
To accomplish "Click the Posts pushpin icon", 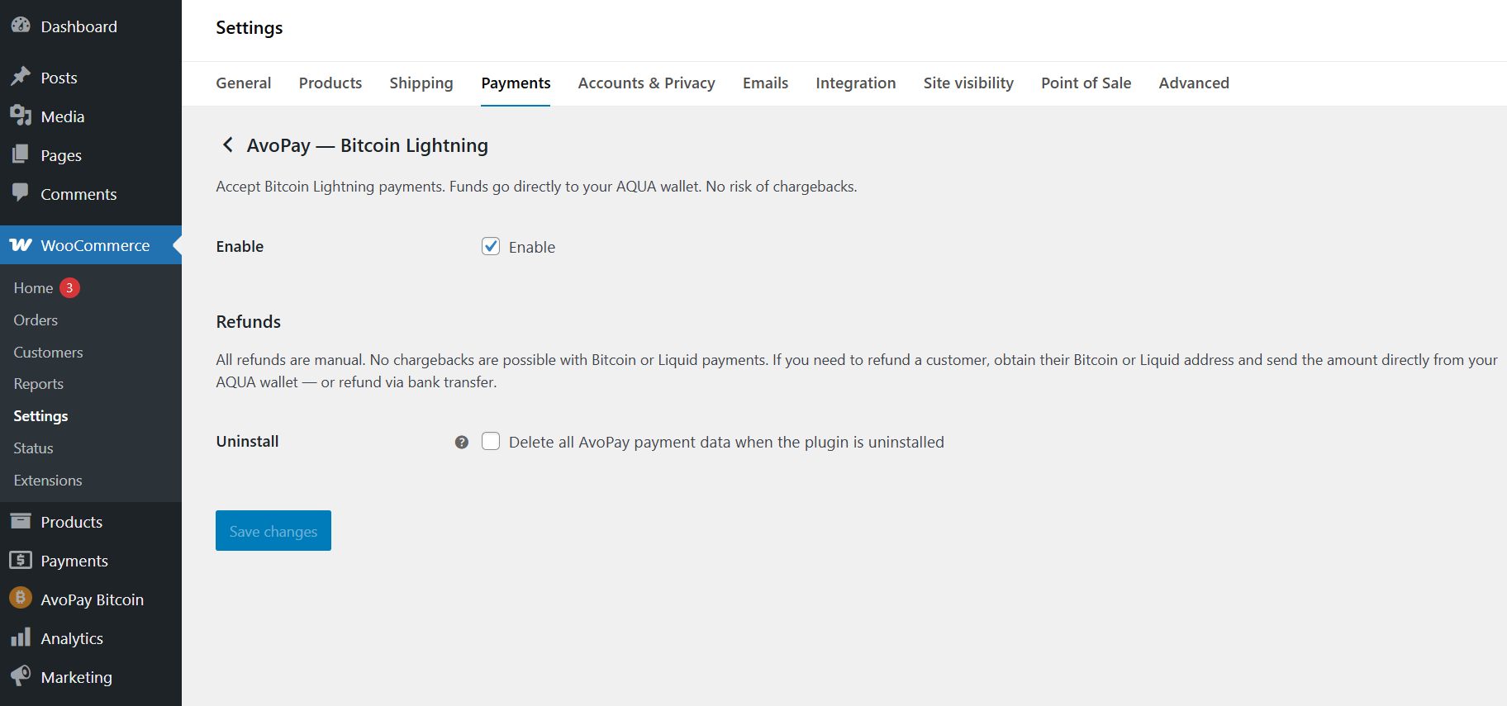I will (21, 77).
